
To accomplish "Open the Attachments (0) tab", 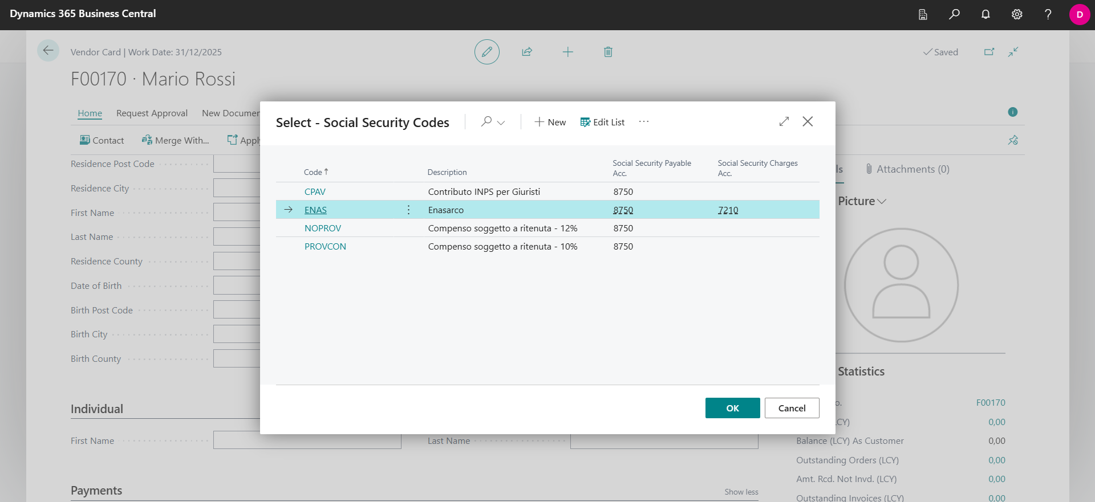I will click(x=907, y=169).
